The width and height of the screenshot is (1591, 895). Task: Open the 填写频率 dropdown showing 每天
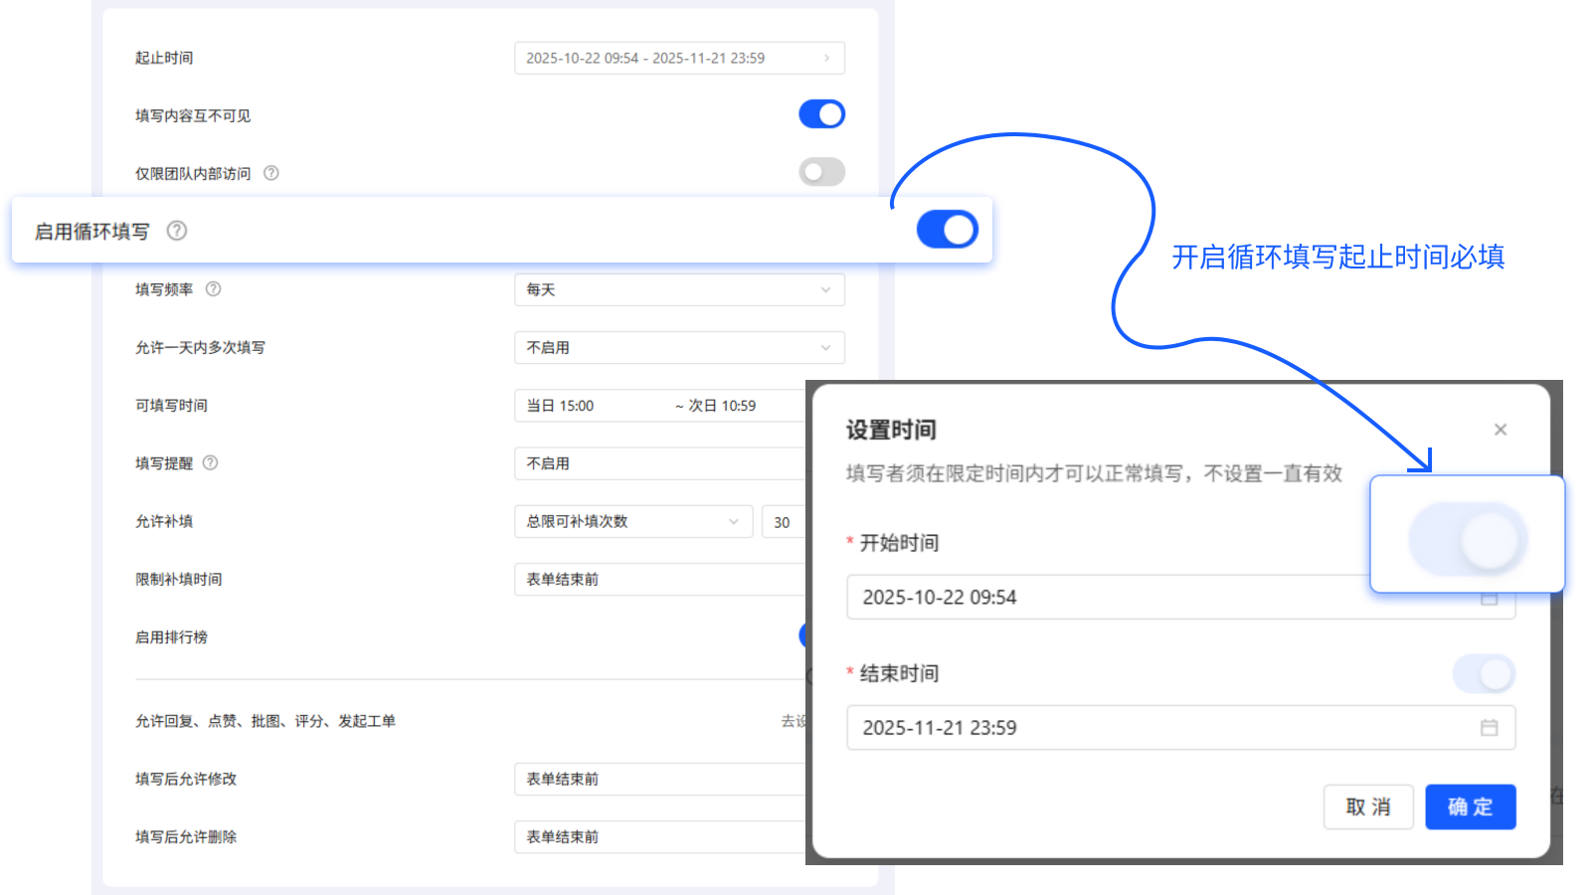coord(679,289)
